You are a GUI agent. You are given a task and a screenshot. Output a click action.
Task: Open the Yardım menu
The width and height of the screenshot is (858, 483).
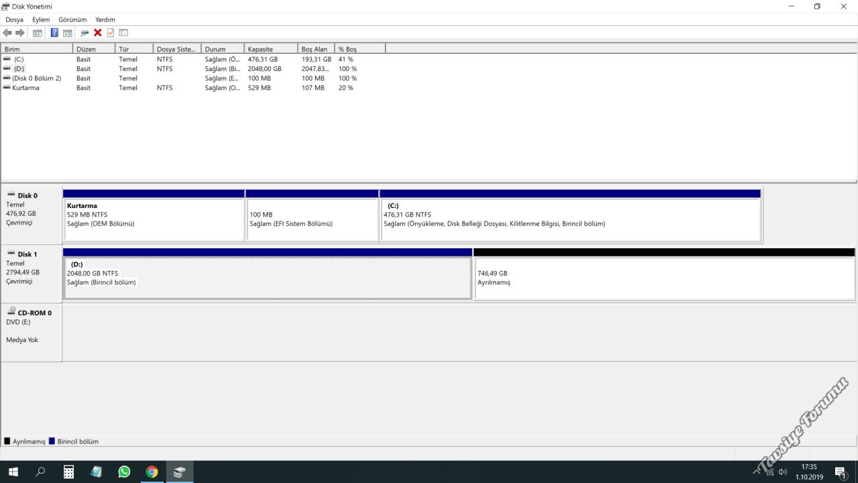pos(105,19)
